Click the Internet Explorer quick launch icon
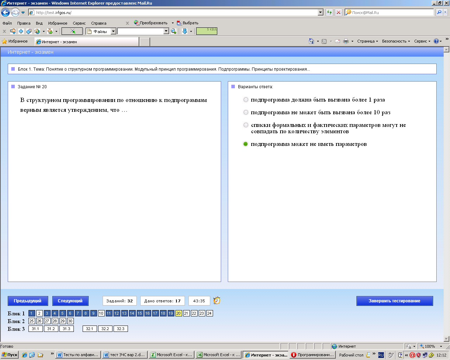This screenshot has height=360, width=450. coord(24,355)
